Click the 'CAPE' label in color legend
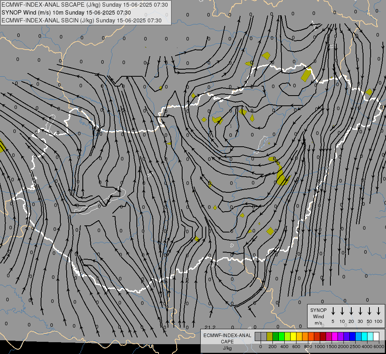The height and width of the screenshot is (354, 386). tap(227, 342)
